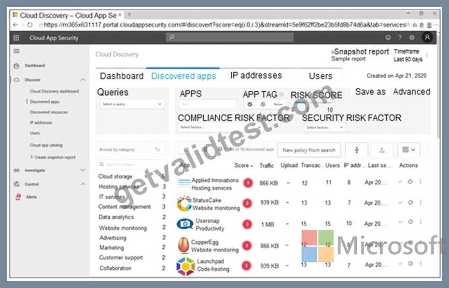Open the Timeframe Last 90 days selector
Screen dimensions: 449x288
tap(408, 55)
